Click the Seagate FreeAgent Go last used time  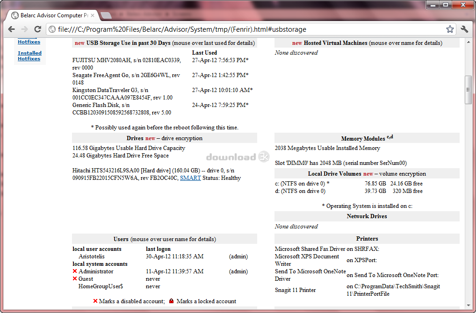click(x=220, y=75)
